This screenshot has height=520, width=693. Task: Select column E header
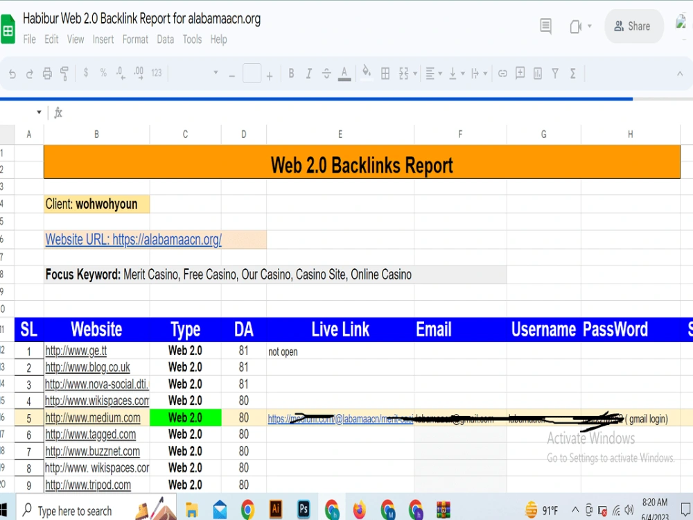click(340, 135)
